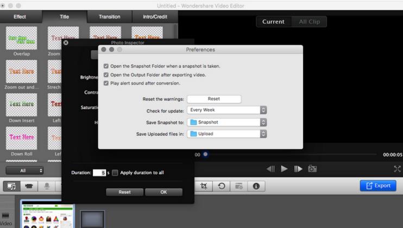Take a snapshot with the camera icon
The height and width of the screenshot is (228, 403).
[x=312, y=169]
